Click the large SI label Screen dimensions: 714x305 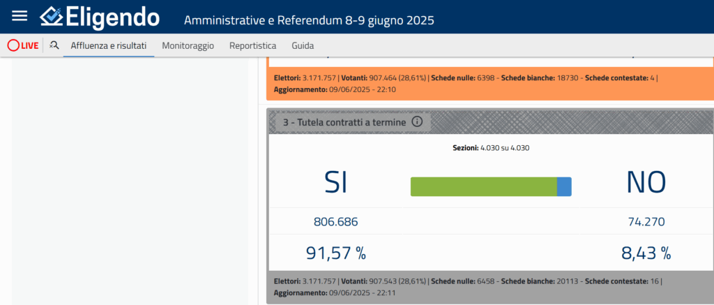point(336,183)
